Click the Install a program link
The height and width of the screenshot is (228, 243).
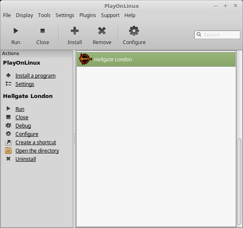(35, 76)
